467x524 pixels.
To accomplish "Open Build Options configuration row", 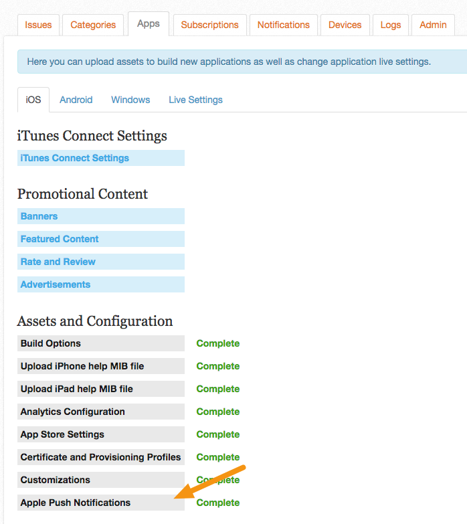I will [x=101, y=343].
